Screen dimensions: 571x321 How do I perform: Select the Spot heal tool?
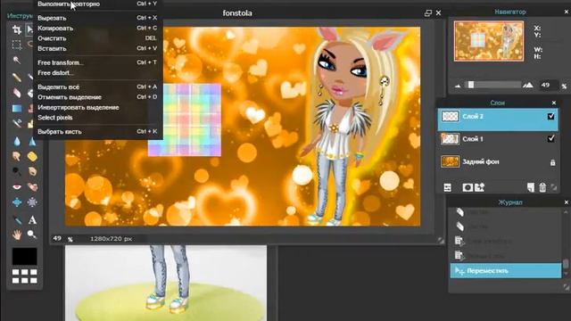point(32,186)
